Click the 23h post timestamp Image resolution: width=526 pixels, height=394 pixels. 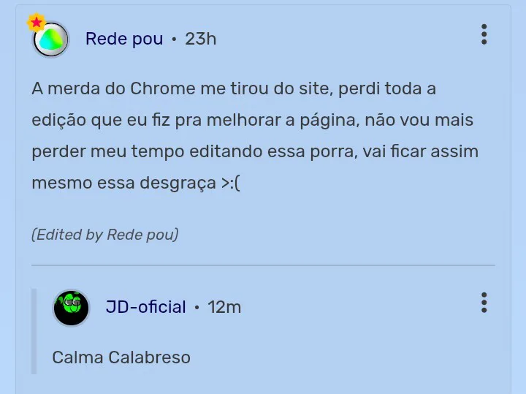[200, 39]
